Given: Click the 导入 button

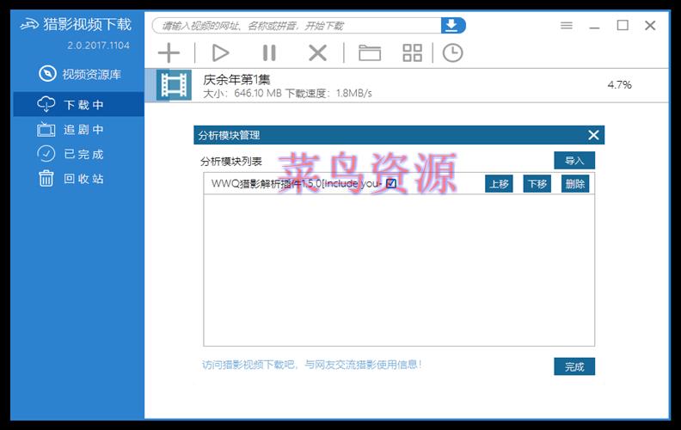Looking at the screenshot, I should coord(574,160).
